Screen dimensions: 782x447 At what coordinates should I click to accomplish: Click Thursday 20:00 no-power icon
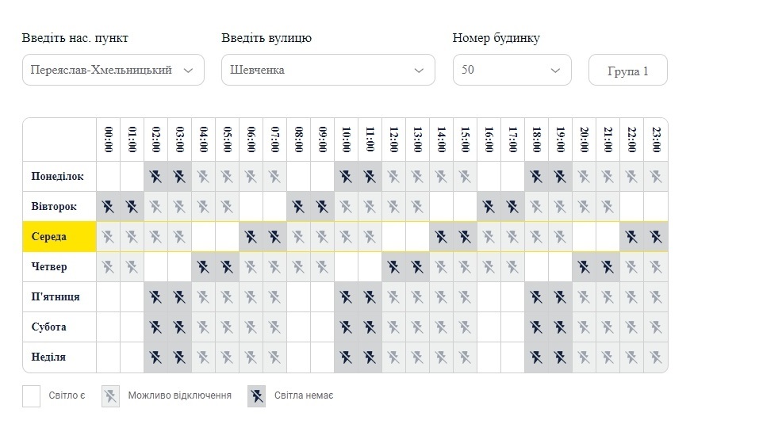point(584,267)
